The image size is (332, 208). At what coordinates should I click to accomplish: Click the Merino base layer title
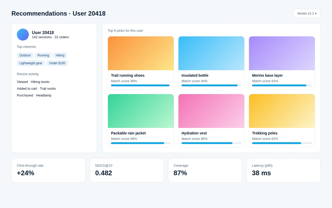pos(267,75)
